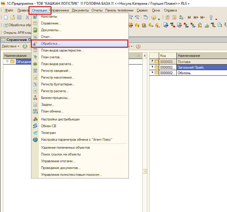Screen dimensions: 227x212
Task: Expand the Объедине... folder tree node
Action: [7, 61]
